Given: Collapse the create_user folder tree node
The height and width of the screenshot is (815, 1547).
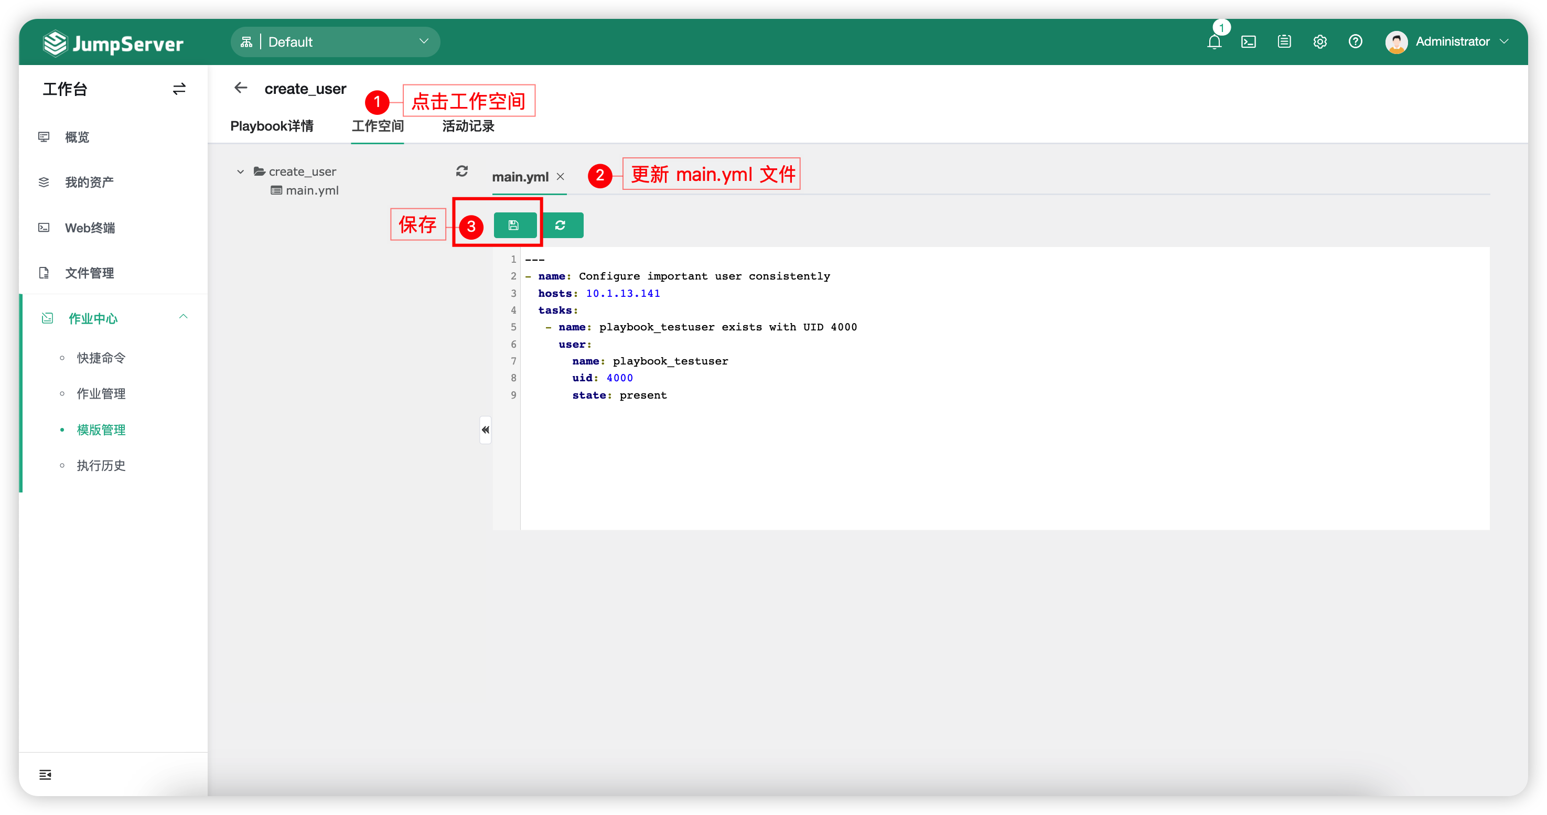Looking at the screenshot, I should (240, 172).
